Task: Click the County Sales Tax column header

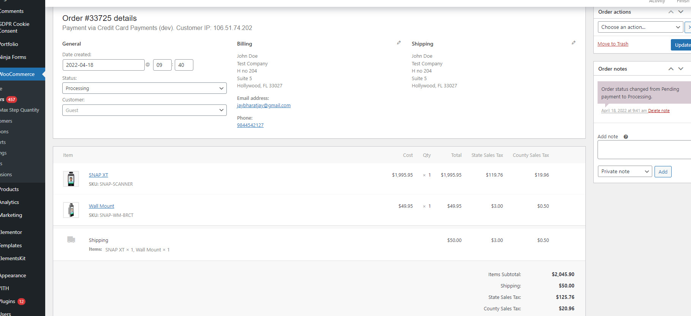Action: (531, 155)
